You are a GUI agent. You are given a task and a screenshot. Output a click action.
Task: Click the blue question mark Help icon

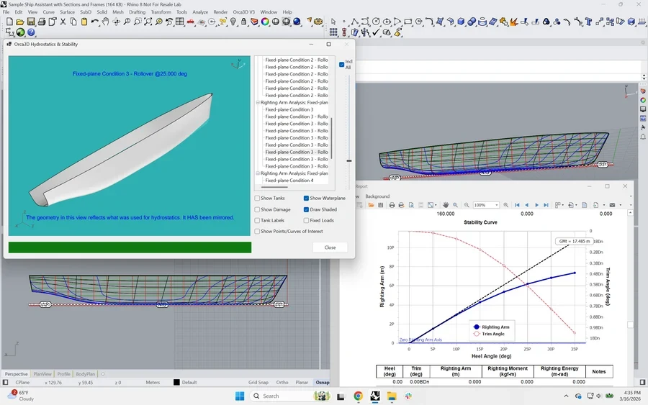point(31,32)
